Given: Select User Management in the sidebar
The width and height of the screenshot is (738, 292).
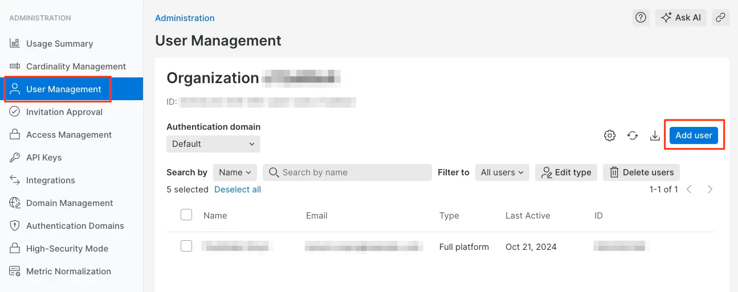Looking at the screenshot, I should point(71,89).
